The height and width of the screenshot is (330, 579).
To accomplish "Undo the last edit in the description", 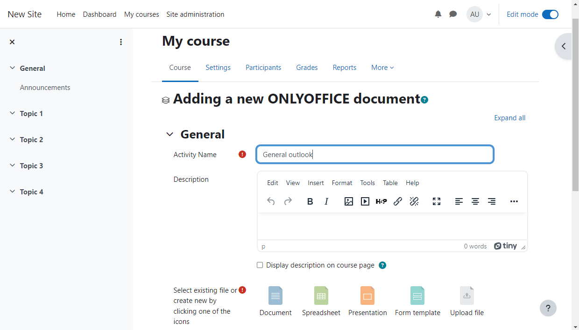I will point(271,201).
